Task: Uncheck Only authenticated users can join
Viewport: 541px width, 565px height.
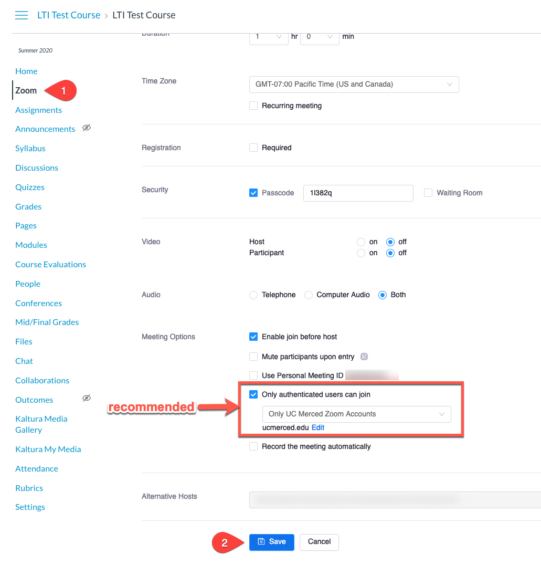Action: pos(253,394)
